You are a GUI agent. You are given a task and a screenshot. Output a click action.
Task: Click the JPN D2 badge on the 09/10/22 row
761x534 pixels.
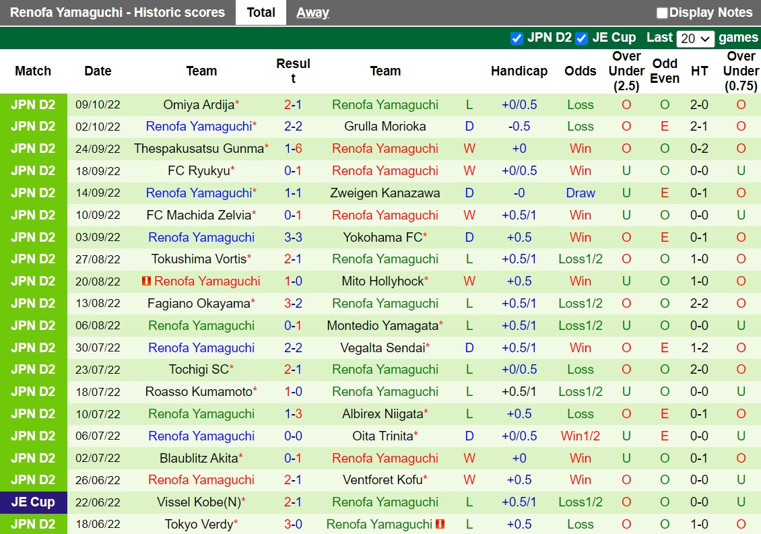coord(34,104)
